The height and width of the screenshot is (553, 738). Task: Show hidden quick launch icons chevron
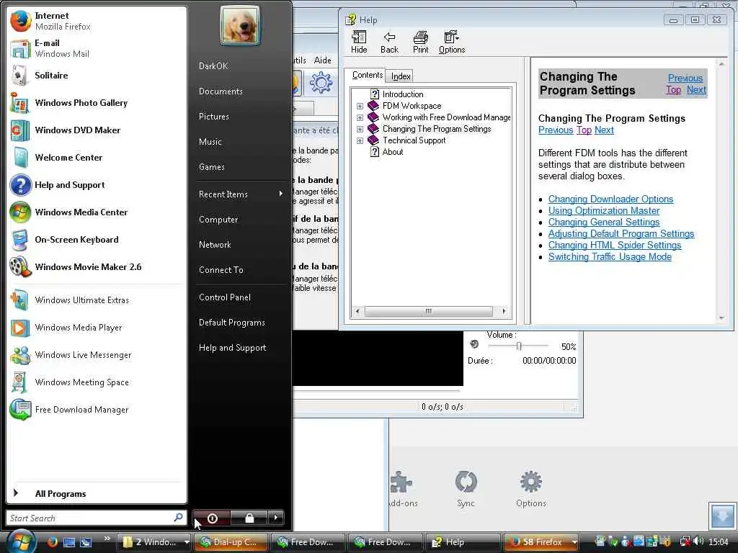(x=107, y=538)
